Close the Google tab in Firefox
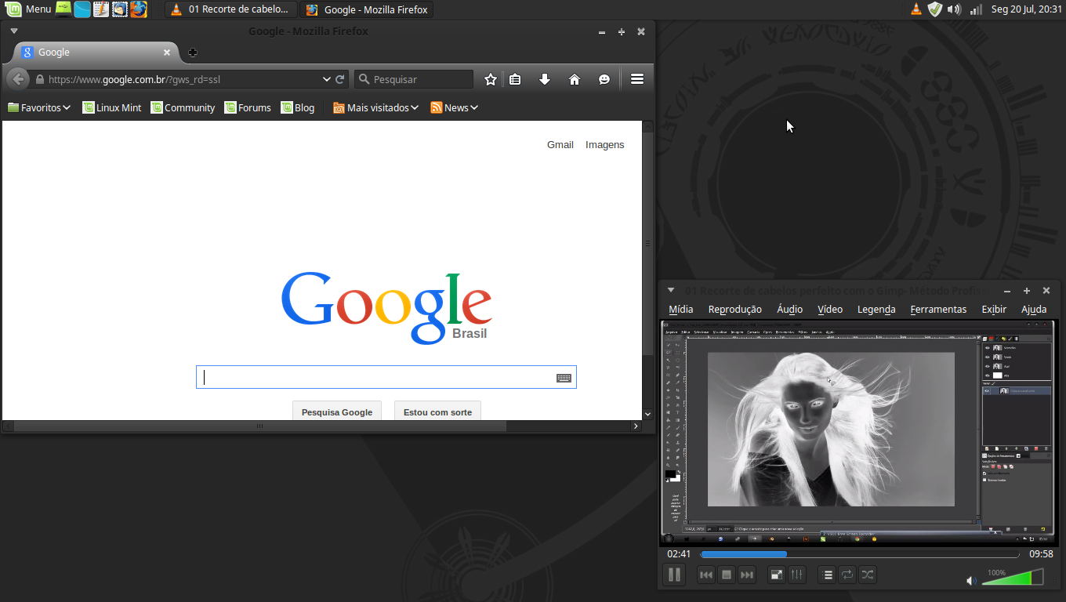The height and width of the screenshot is (602, 1066). coord(167,53)
